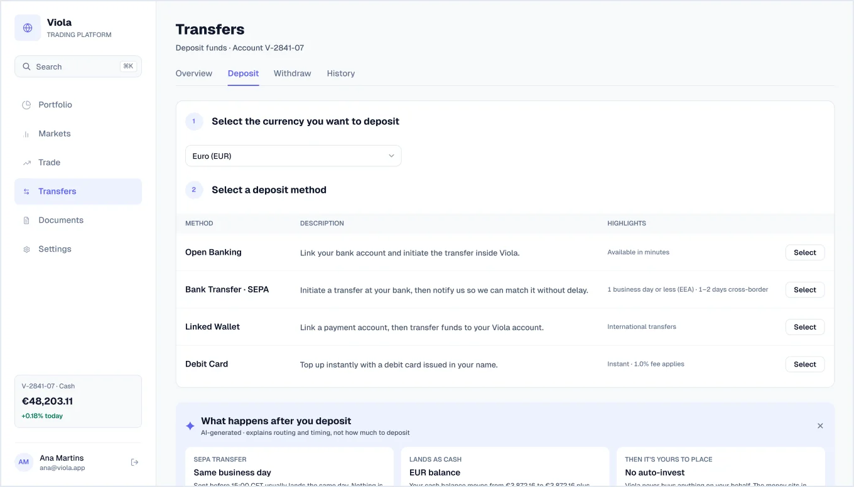Navigate to Trade in the sidebar
Image resolution: width=854 pixels, height=487 pixels.
coord(78,163)
